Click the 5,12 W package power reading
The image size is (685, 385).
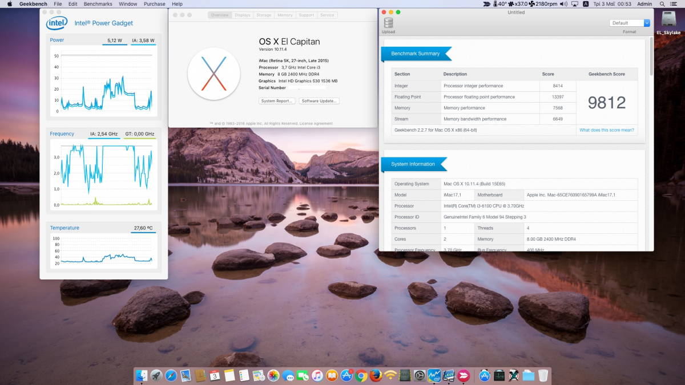point(115,40)
